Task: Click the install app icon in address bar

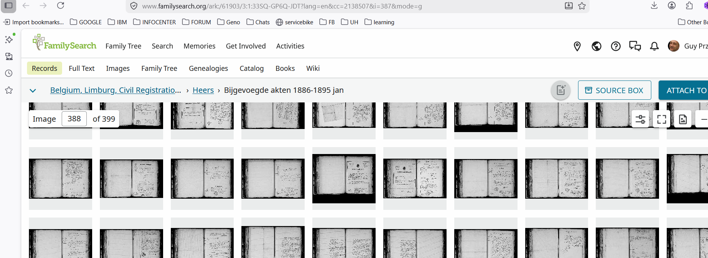Action: click(568, 6)
